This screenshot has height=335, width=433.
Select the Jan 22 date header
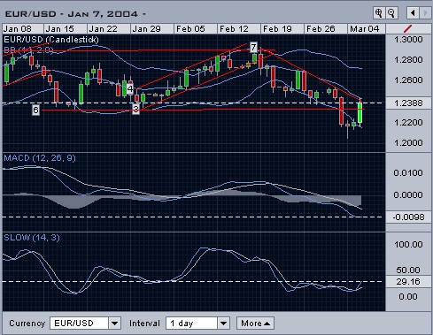click(x=109, y=29)
